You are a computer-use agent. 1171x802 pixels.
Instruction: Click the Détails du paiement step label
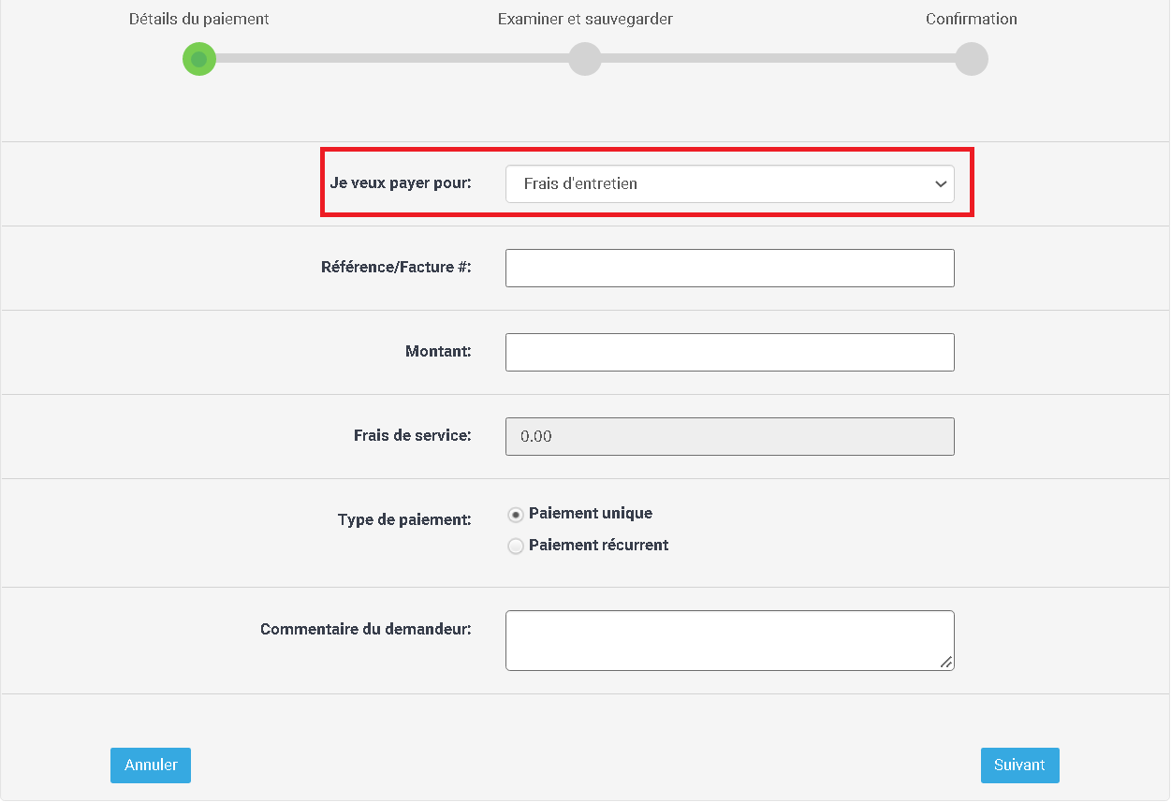point(199,19)
